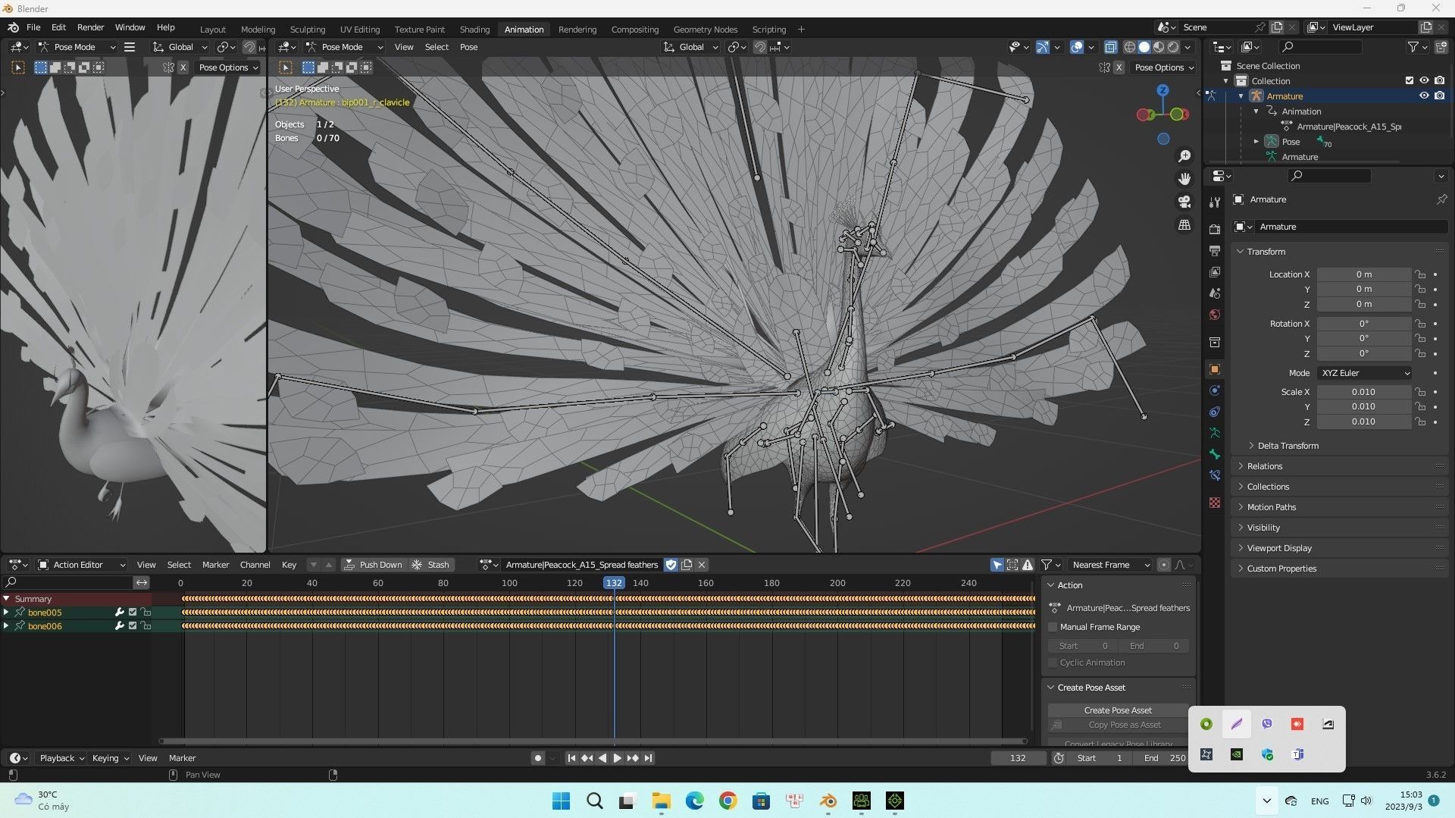Open the Action Editor mode dropdown
1455x818 pixels.
[82, 565]
